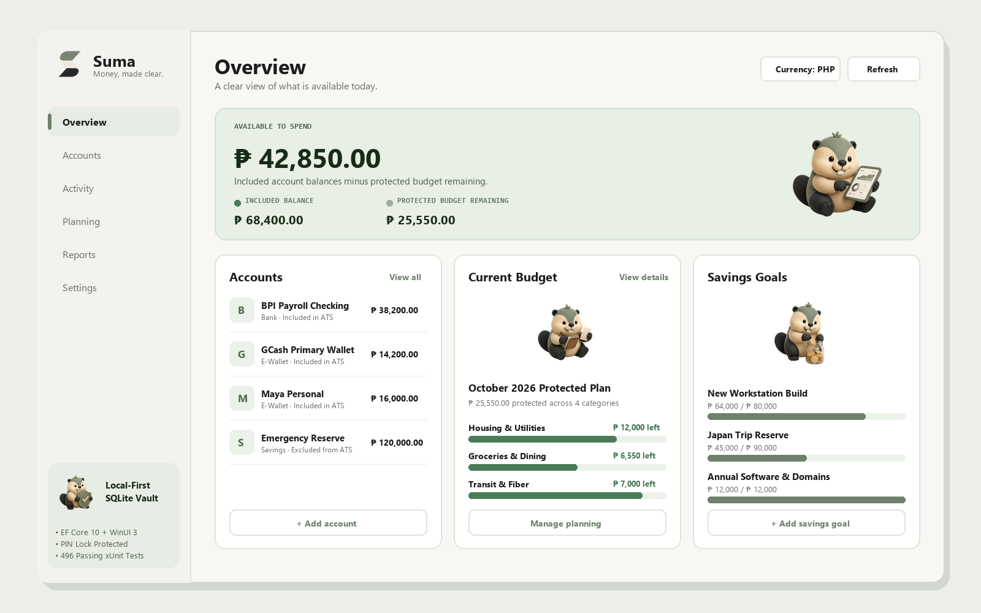
Task: Click the Manage planning button
Action: pyautogui.click(x=567, y=523)
